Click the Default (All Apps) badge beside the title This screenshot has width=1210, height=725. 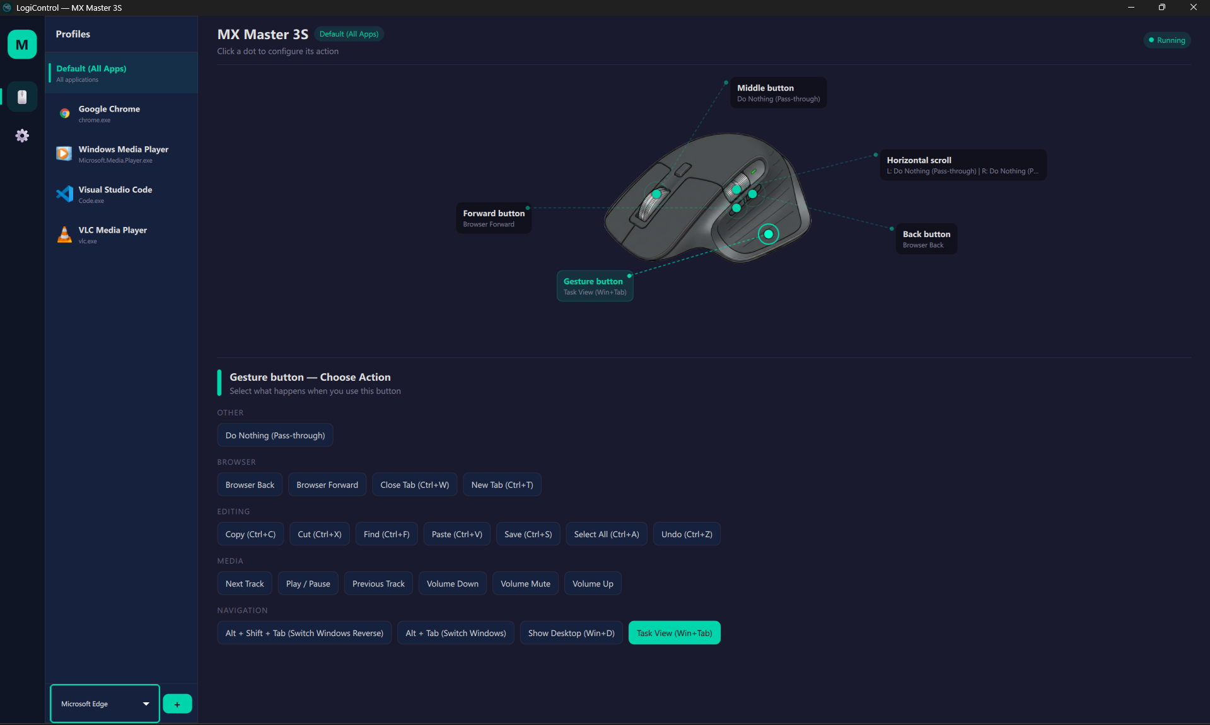349,33
